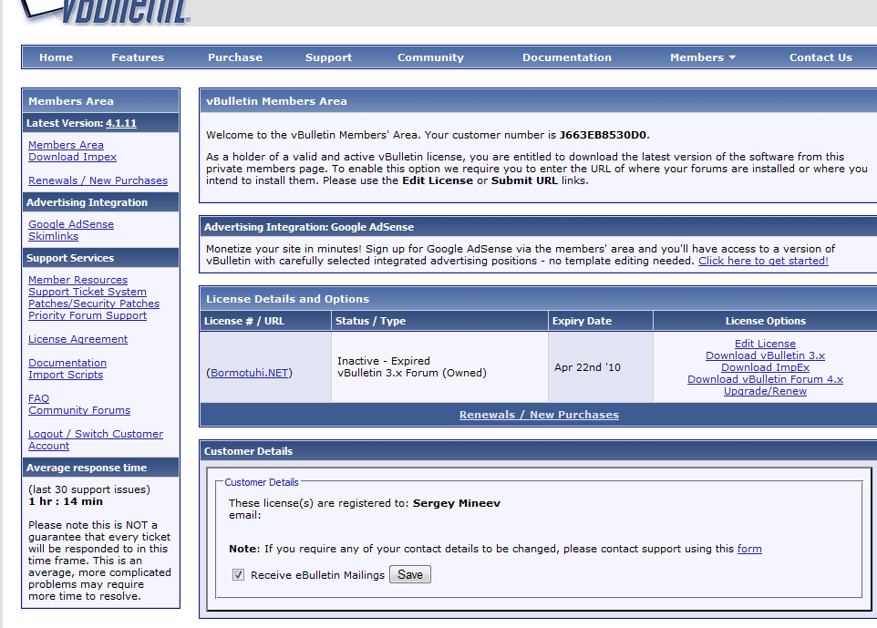Open the Import Scripts link
This screenshot has width=877, height=628.
[x=66, y=375]
